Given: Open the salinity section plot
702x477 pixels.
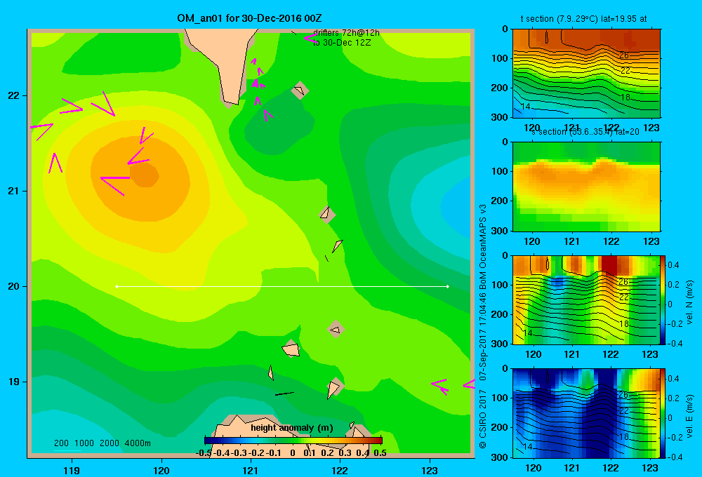Looking at the screenshot, I should [586, 187].
